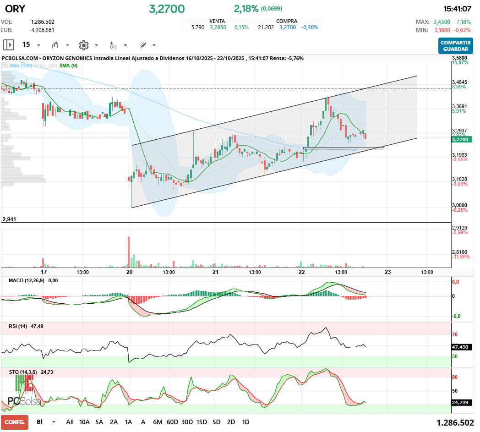Expand the 15-minute interval dropdown arrow

(38, 45)
